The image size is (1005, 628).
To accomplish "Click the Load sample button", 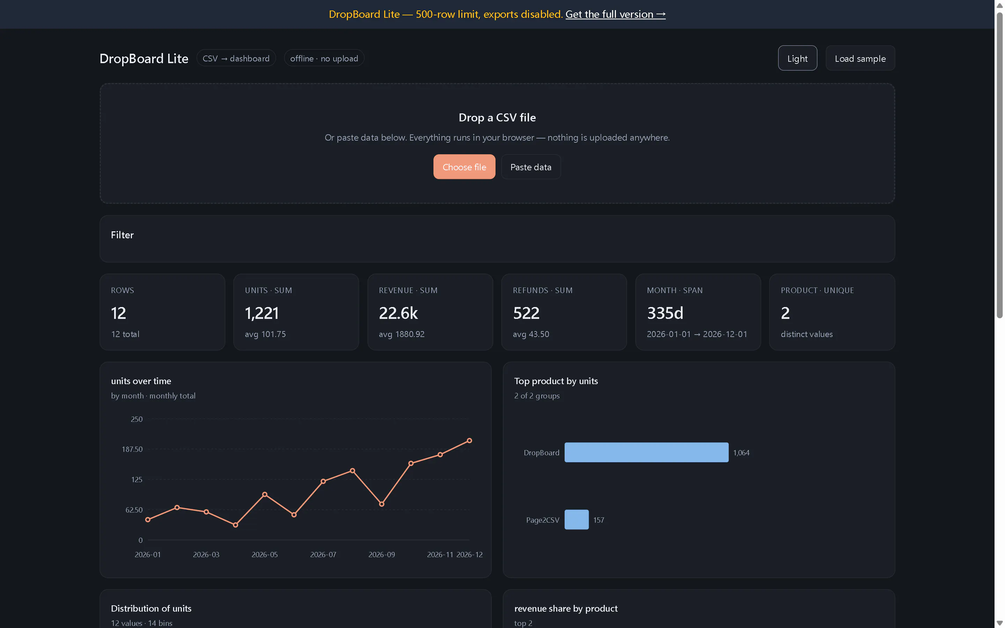I will pyautogui.click(x=860, y=58).
